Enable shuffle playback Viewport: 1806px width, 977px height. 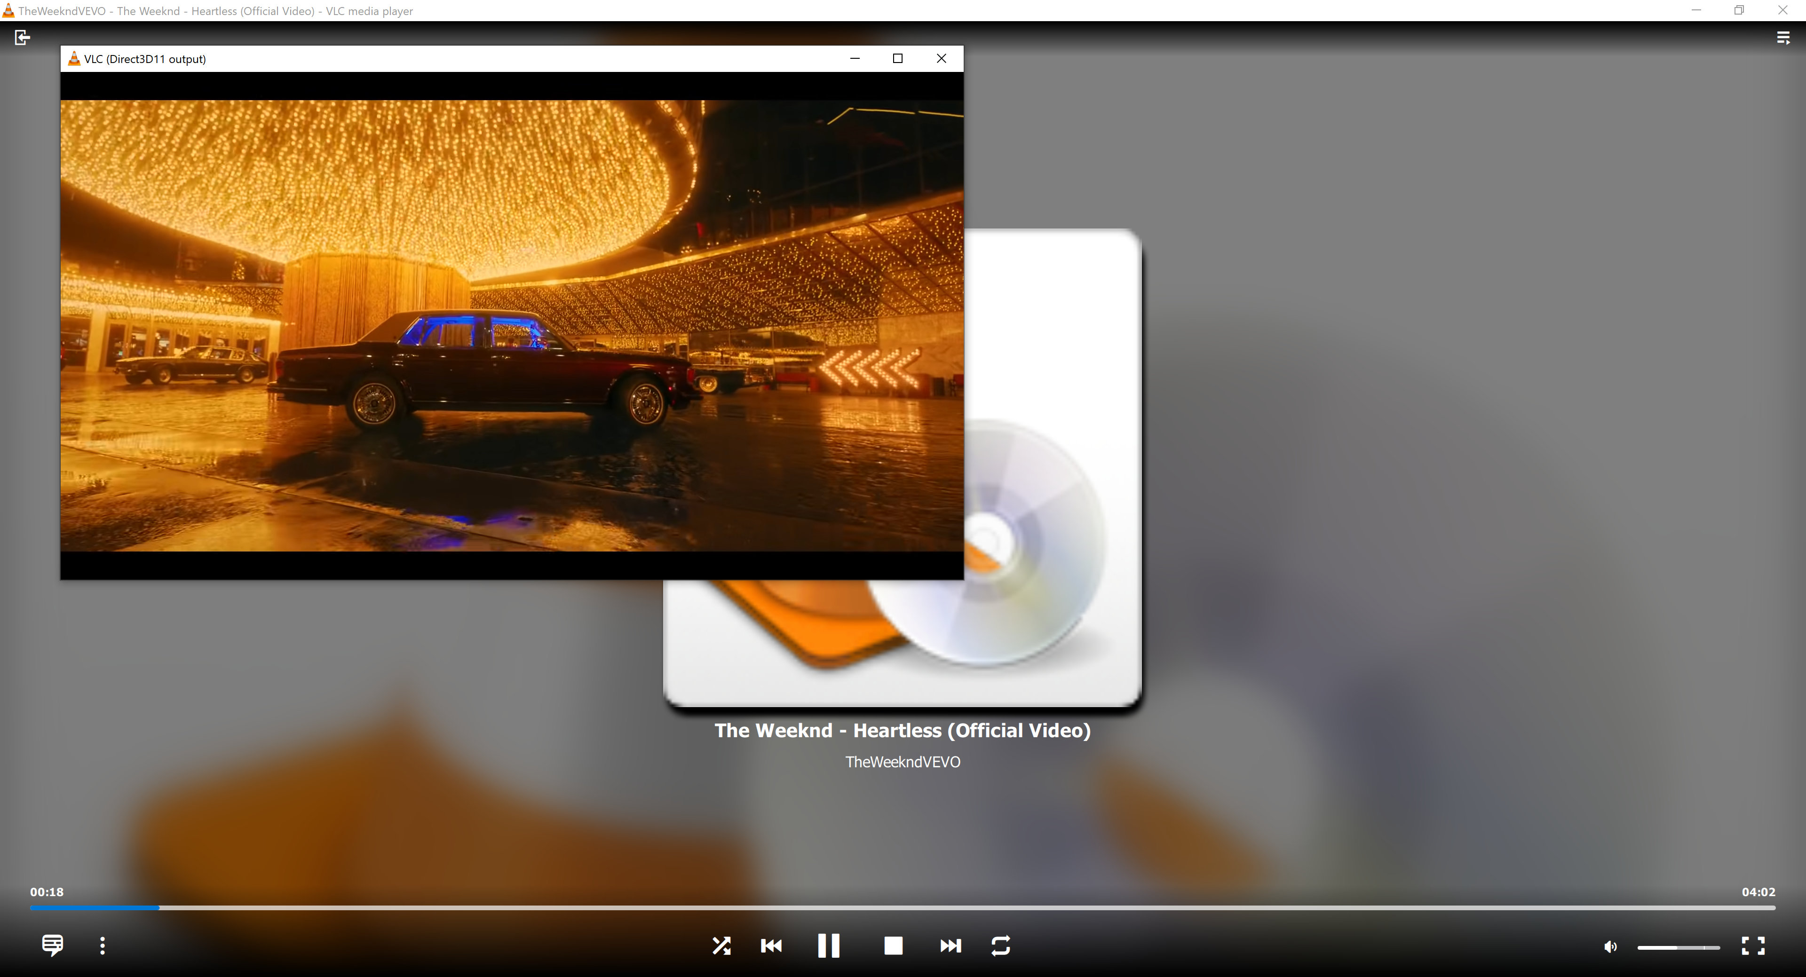(x=721, y=945)
